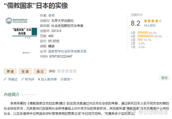Click the 5星 rating bar
Viewport: 172px width, 119px height.
tap(143, 32)
